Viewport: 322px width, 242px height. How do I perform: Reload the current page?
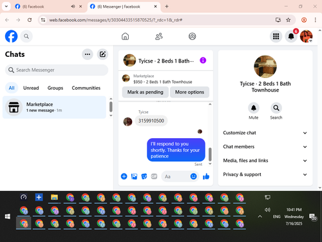(30, 20)
